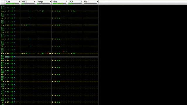Select DPCM C-3 06 in row 00
This screenshot has width=187, height=105.
(x=72, y=53)
